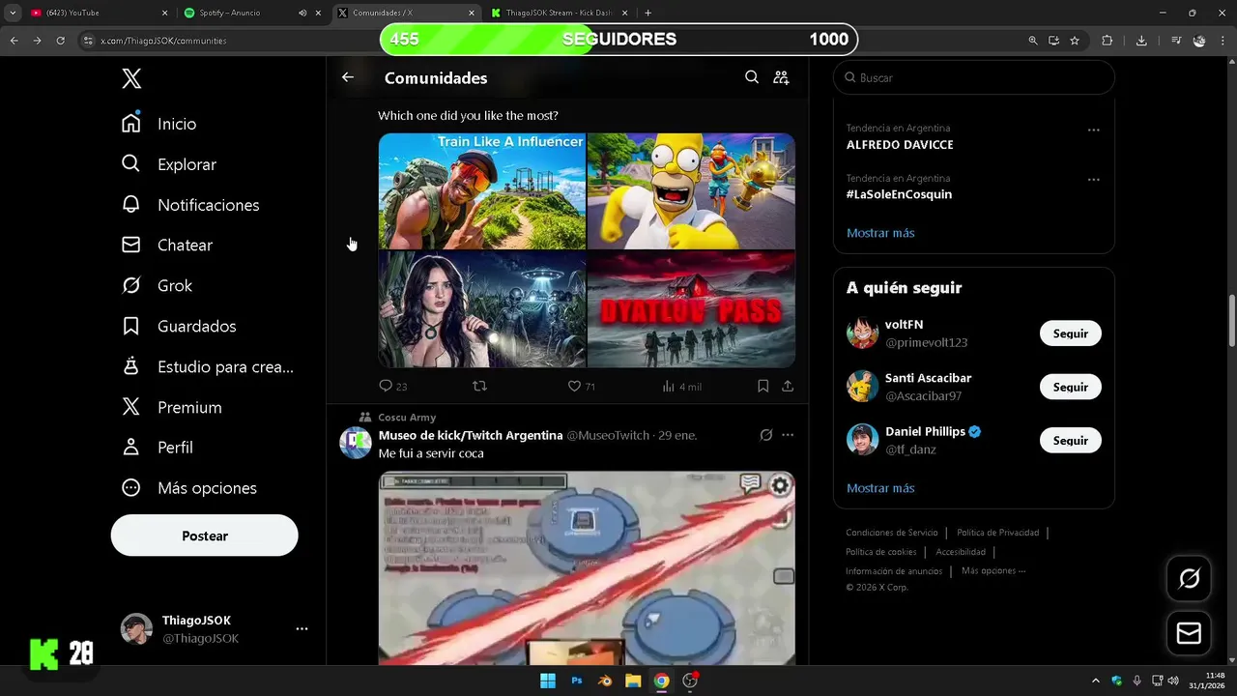Image resolution: width=1237 pixels, height=696 pixels.
Task: Follow Santi Ascacibar
Action: click(x=1071, y=387)
